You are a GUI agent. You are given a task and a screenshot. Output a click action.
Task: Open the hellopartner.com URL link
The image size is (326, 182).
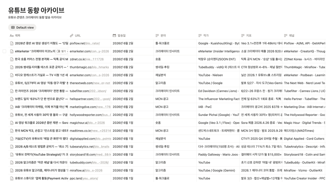click(x=90, y=99)
